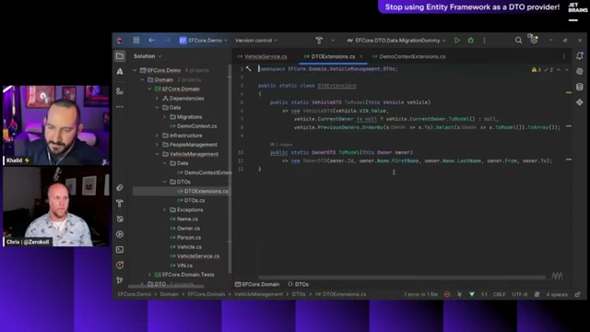Open Search Everywhere magnifier
The height and width of the screenshot is (332, 590).
(x=518, y=41)
